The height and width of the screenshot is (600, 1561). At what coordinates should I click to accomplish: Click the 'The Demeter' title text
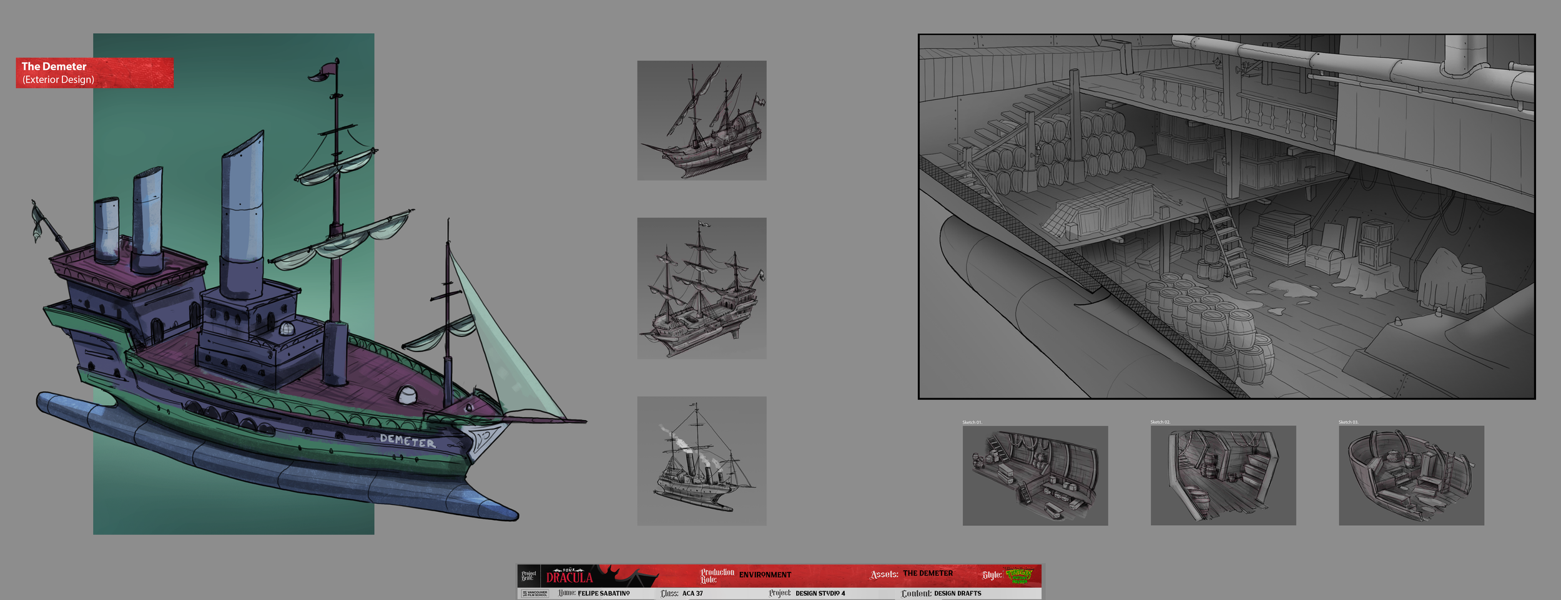(54, 66)
